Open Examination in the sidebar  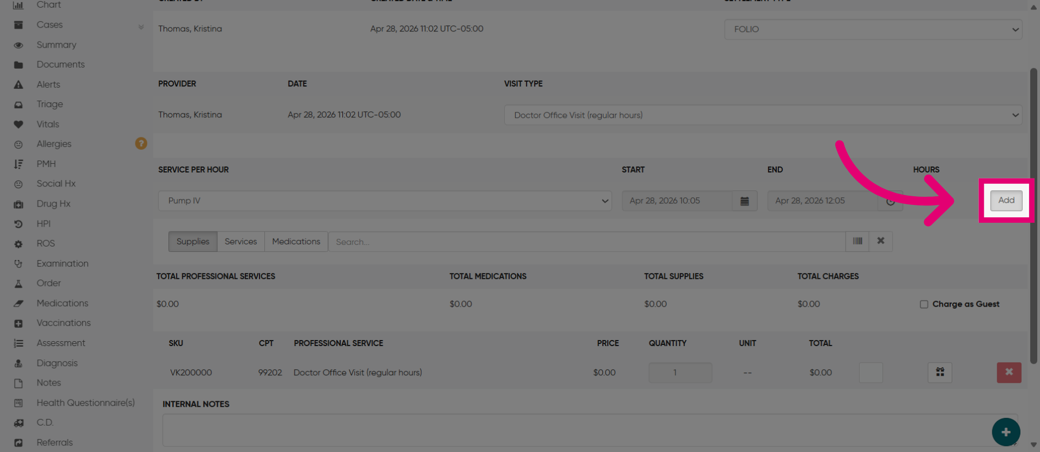pyautogui.click(x=62, y=263)
